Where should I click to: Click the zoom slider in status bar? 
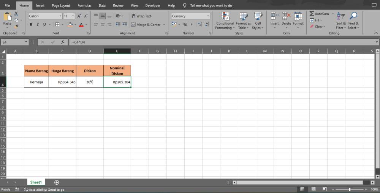(350, 189)
